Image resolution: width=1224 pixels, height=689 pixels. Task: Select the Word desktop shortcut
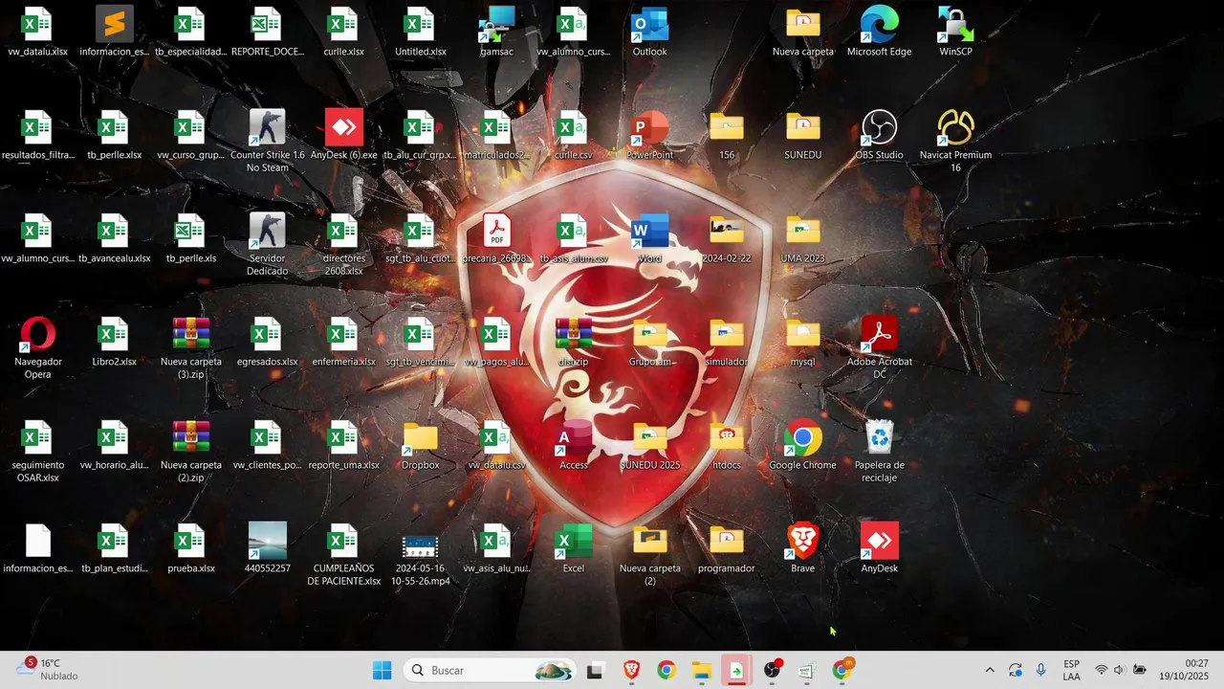click(649, 238)
